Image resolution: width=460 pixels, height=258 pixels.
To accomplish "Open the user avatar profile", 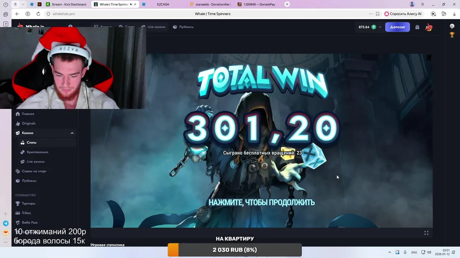I will [429, 27].
